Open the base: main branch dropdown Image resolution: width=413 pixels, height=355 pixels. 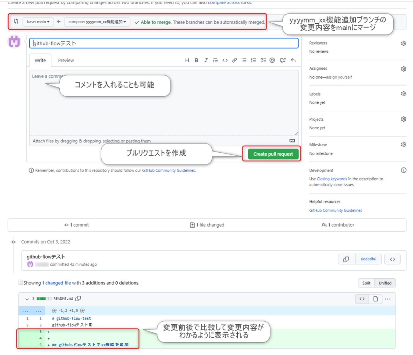point(38,22)
